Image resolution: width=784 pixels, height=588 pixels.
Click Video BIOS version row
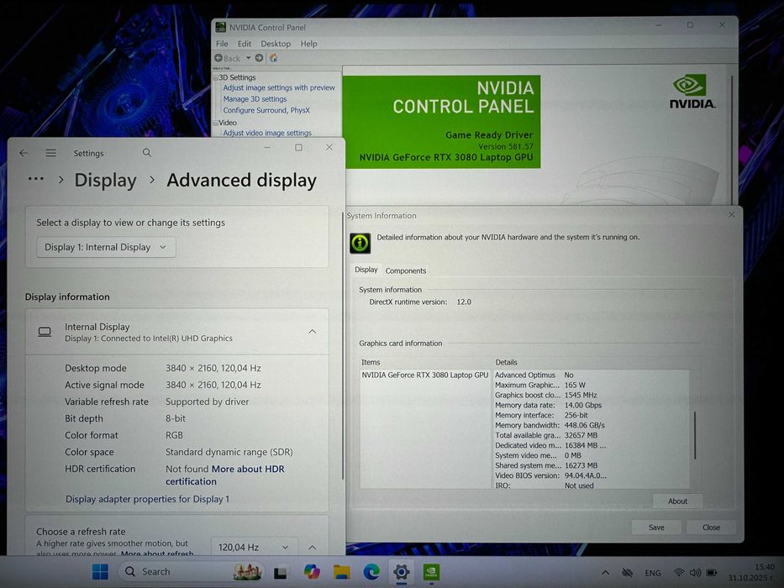550,475
